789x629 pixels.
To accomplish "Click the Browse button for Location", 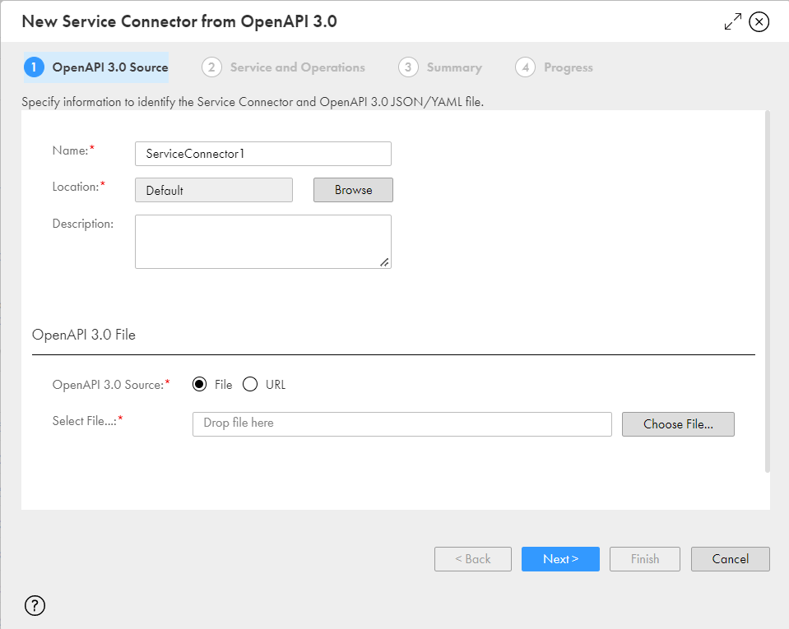I will pyautogui.click(x=353, y=190).
